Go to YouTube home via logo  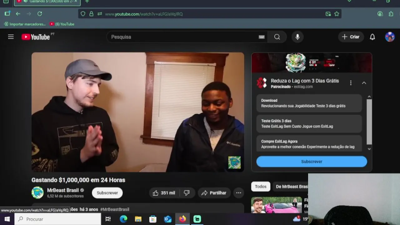(x=36, y=37)
